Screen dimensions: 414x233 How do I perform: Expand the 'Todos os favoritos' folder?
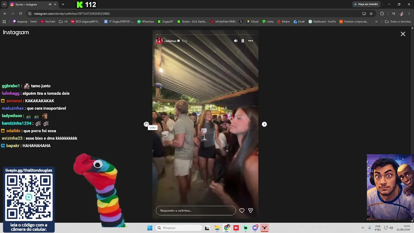click(x=398, y=22)
